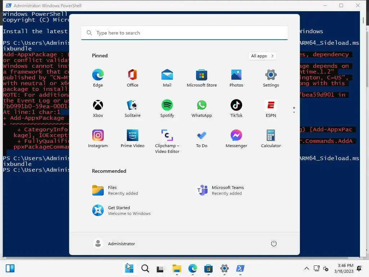The image size is (369, 277).
Task: Launch Instagram from pinned apps
Action: point(98,139)
